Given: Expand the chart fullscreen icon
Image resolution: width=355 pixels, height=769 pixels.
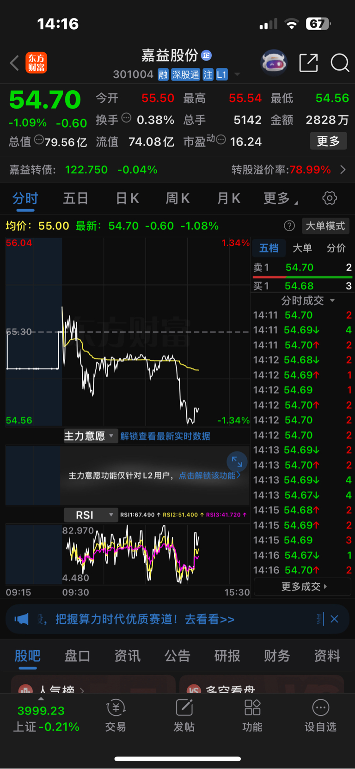Looking at the screenshot, I should point(237,461).
